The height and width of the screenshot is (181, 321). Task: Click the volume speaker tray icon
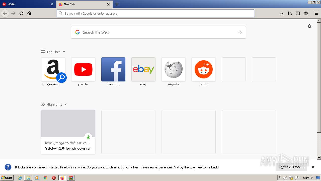(285, 178)
